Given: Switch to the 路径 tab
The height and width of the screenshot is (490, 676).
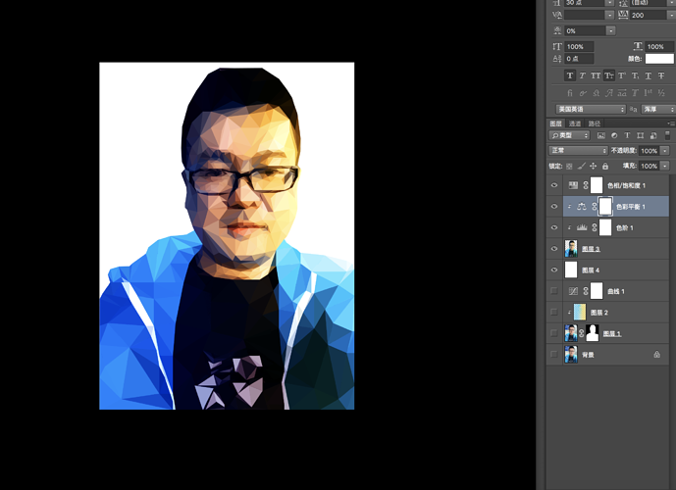Looking at the screenshot, I should tap(595, 123).
